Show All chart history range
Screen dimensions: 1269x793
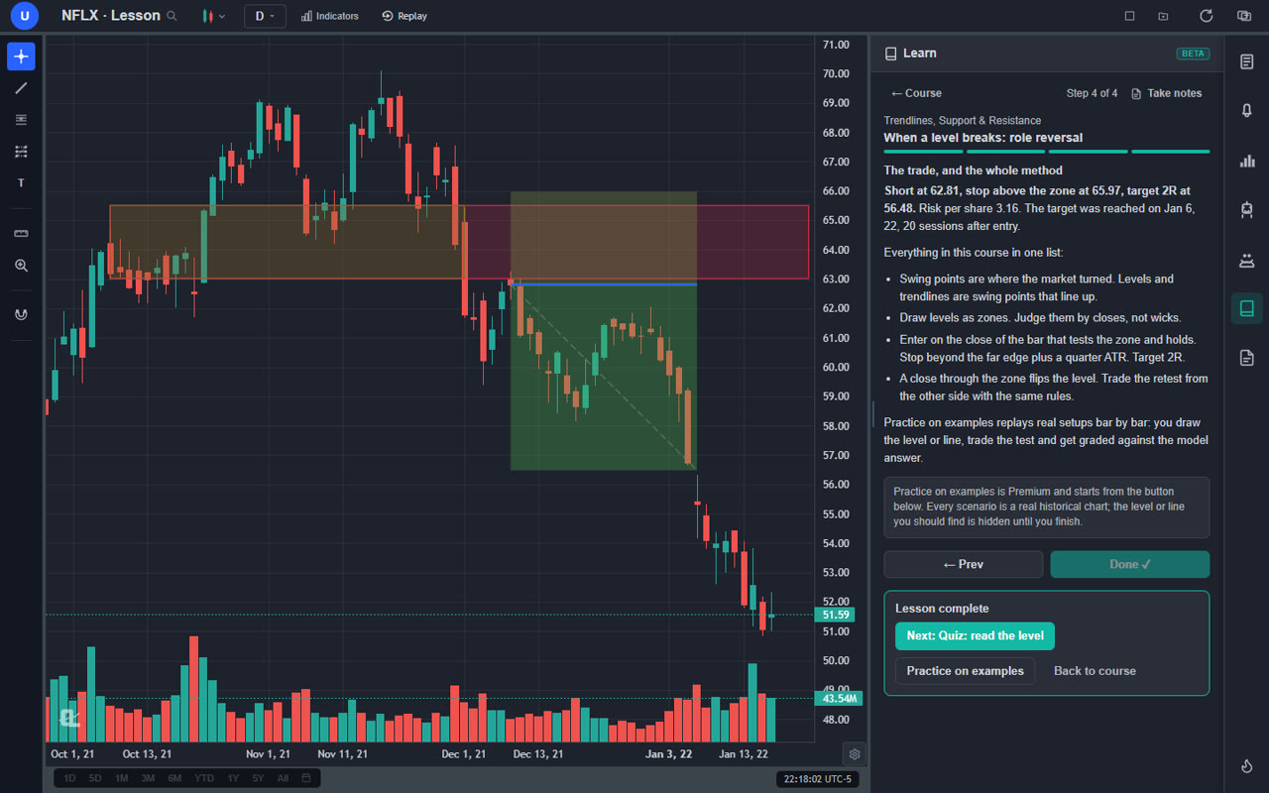point(283,778)
